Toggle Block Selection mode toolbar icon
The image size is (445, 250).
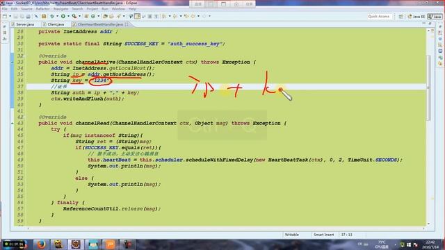coord(149,16)
